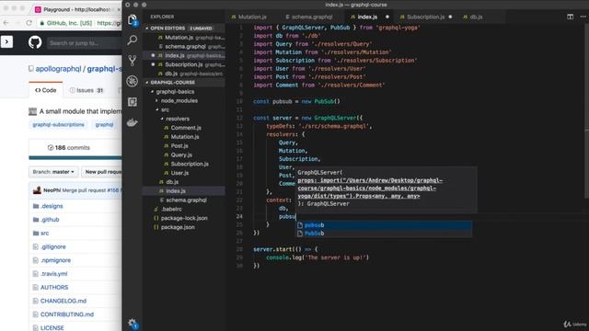Viewport: 589px width, 331px height.
Task: Click the New pull request button
Action: 102,172
